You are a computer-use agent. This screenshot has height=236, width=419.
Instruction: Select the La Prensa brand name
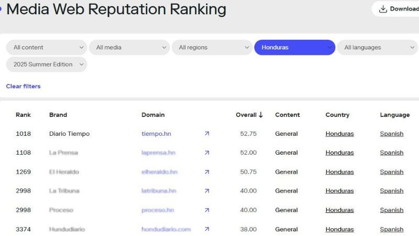pos(63,153)
